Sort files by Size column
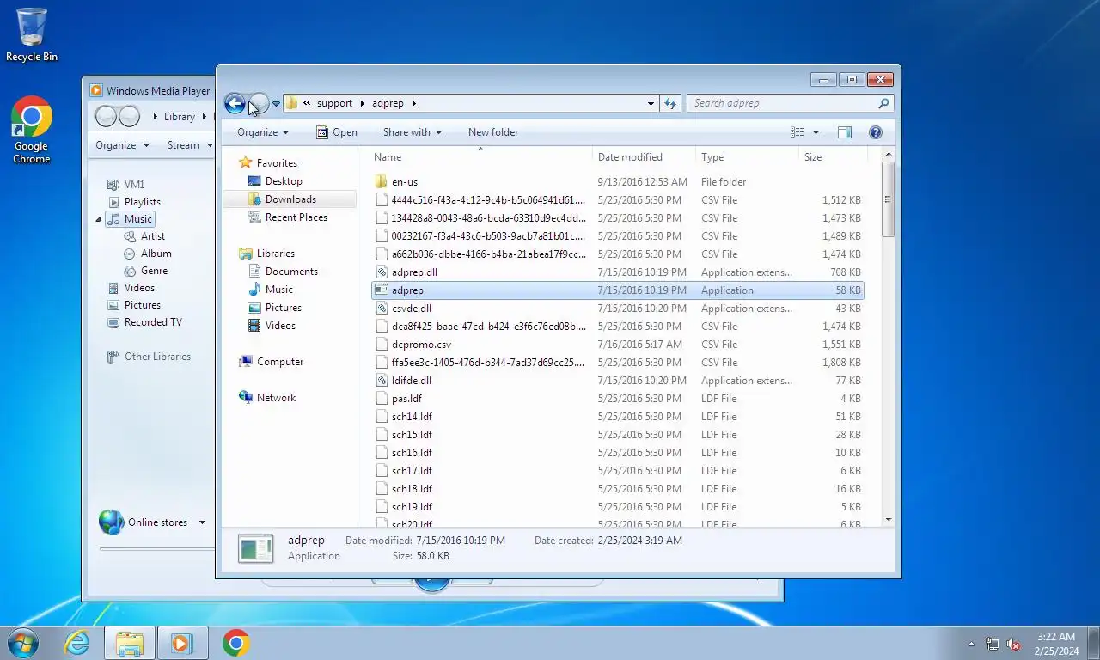1100x660 pixels. click(x=832, y=157)
